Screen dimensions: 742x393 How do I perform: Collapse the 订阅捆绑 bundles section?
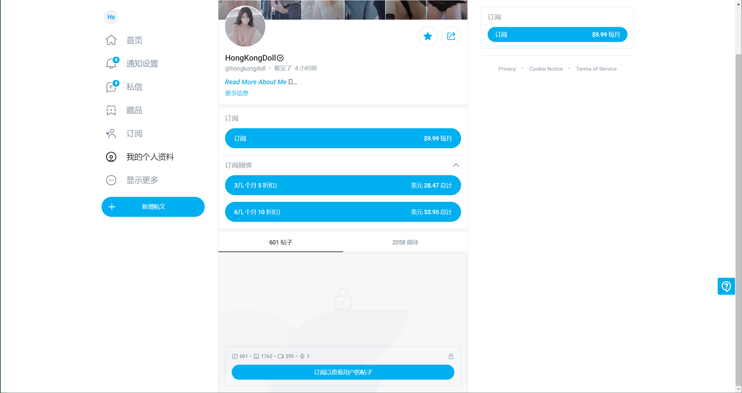tap(456, 165)
